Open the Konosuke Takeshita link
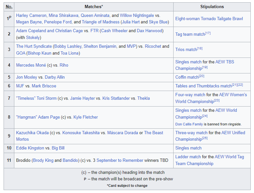This screenshot has height=193, width=254. pos(81,133)
